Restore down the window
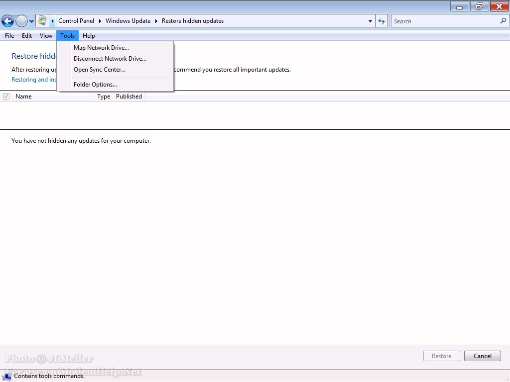Screen dimensions: 510x382 coord(479,6)
